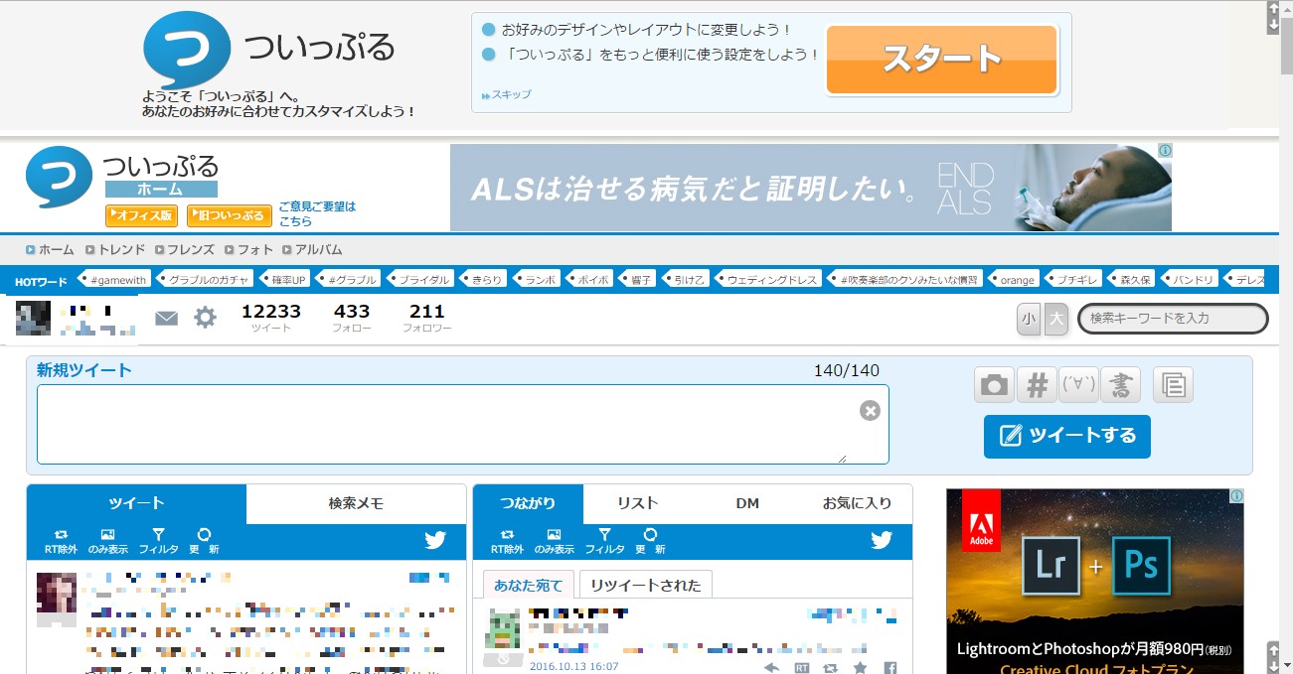Share the tweet via the Facebook icon

[x=889, y=669]
